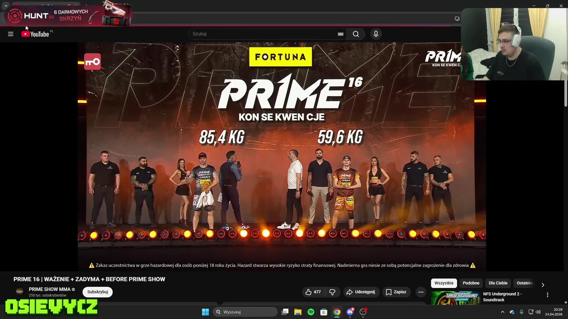Select the Wszystkie filter chip

click(x=444, y=283)
